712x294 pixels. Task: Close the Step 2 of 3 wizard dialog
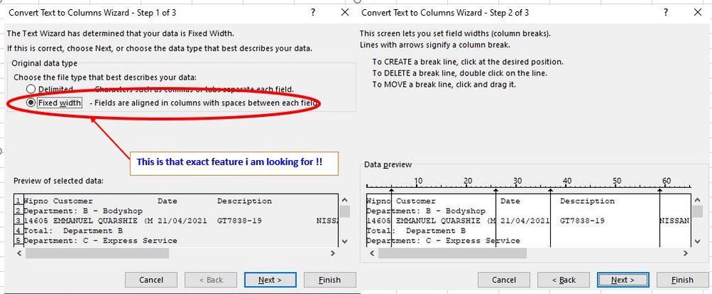click(697, 13)
